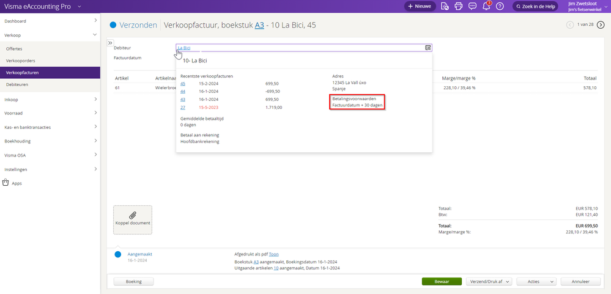
Task: Click the Nieuwe button
Action: pyautogui.click(x=420, y=6)
